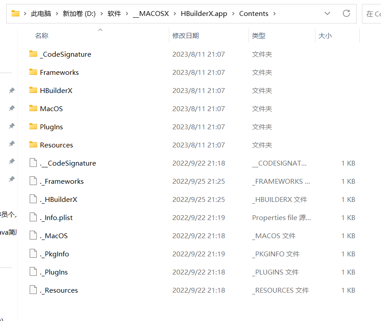Select the Frameworks folder name
The width and height of the screenshot is (381, 321).
pyautogui.click(x=59, y=72)
